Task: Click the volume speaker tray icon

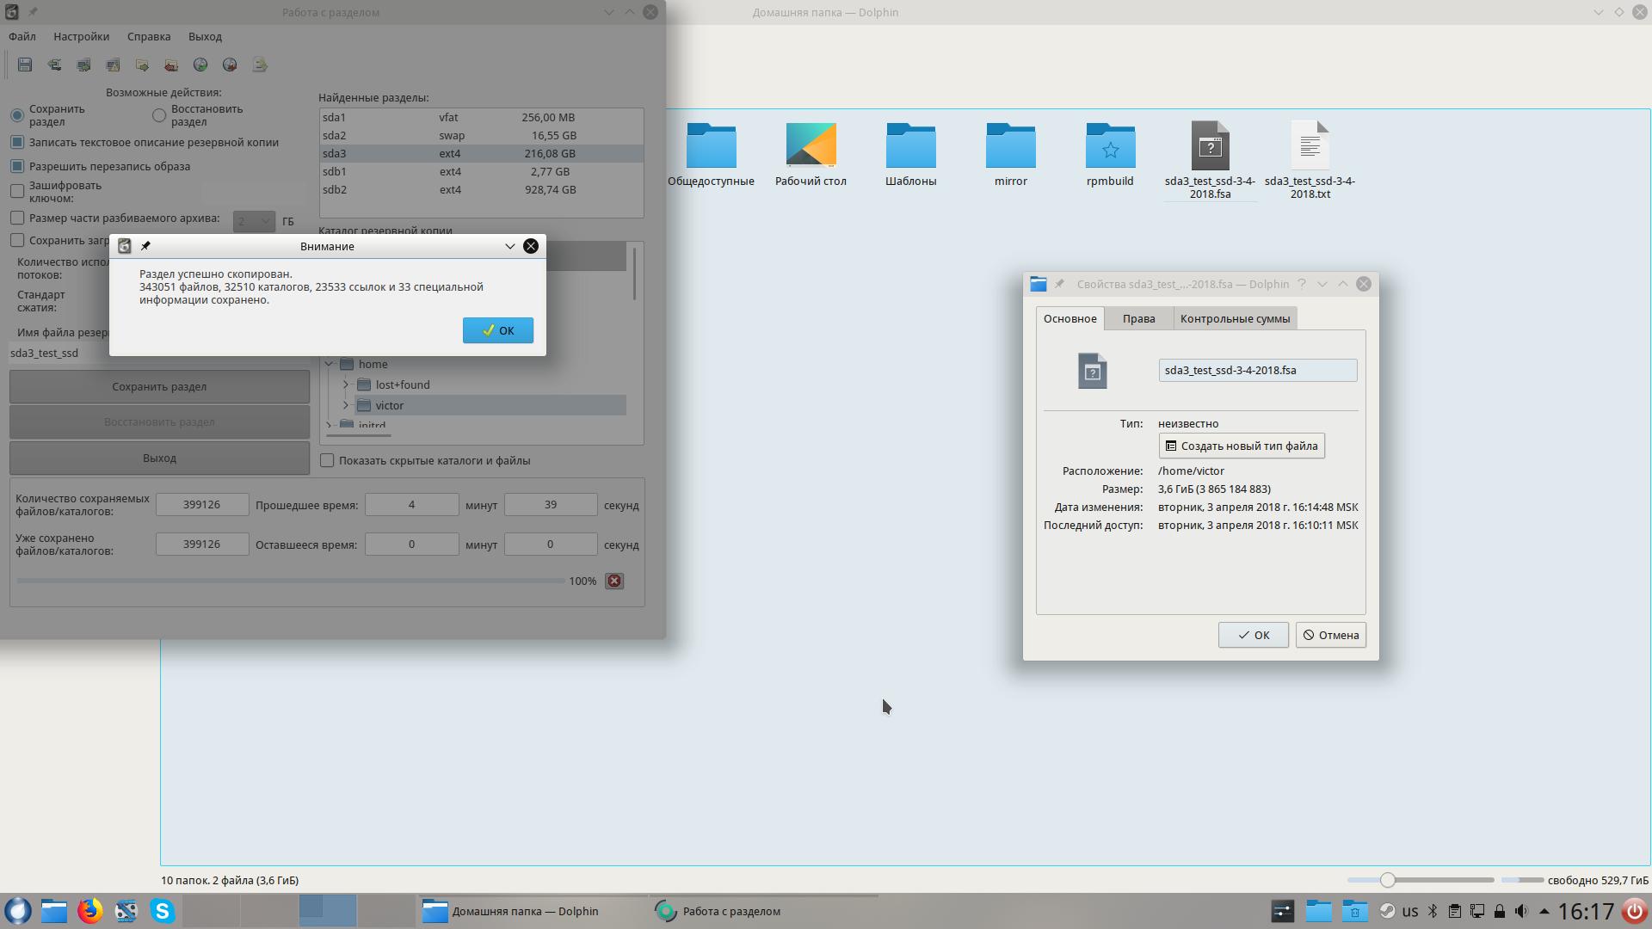Action: tap(1521, 911)
